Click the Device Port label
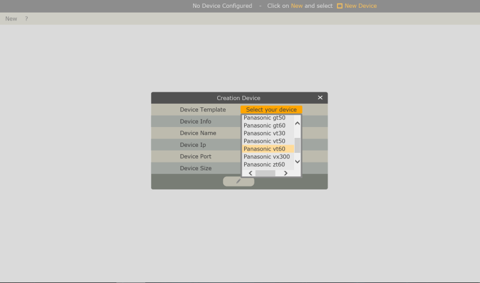The width and height of the screenshot is (480, 283). tap(196, 156)
